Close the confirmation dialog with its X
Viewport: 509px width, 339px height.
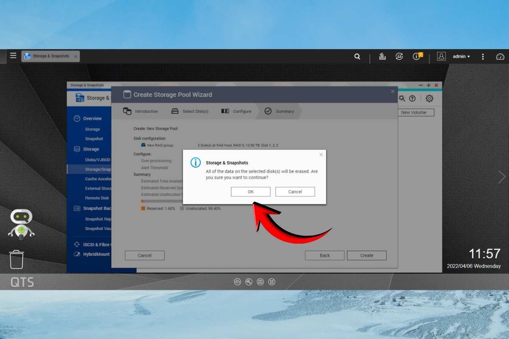pyautogui.click(x=321, y=155)
